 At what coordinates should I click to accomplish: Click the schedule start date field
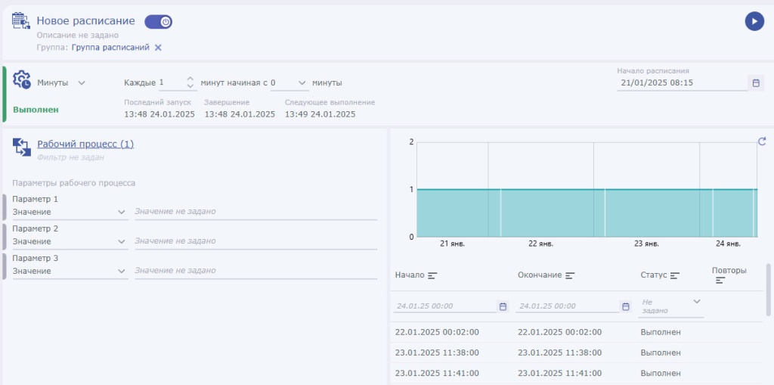pos(680,83)
